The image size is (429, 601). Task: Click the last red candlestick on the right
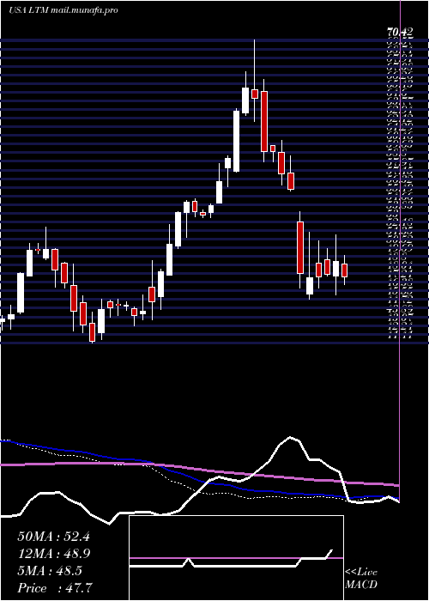point(344,270)
